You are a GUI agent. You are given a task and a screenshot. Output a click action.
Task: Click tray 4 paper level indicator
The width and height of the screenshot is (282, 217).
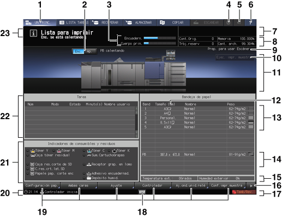[x=251, y=122]
